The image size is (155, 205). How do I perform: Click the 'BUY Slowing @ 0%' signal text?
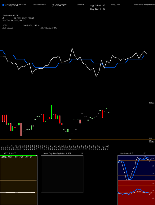[x=49, y=28]
